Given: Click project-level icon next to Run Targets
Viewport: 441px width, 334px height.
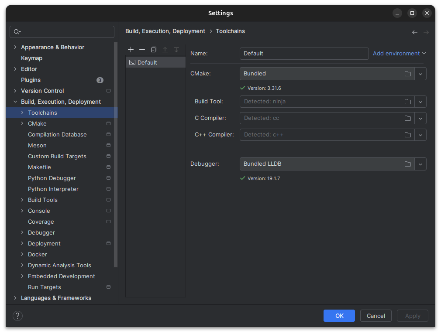Looking at the screenshot, I should (108, 287).
